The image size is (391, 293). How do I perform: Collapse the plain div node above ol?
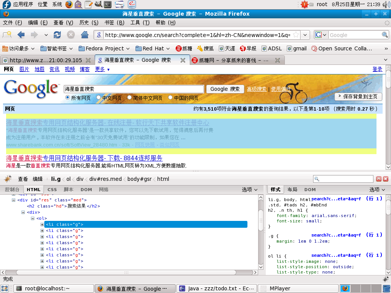coord(23,212)
